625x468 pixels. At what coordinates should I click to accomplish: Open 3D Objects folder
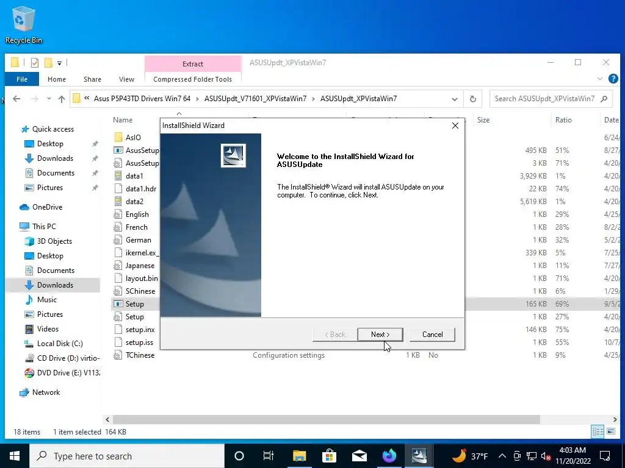coord(54,241)
